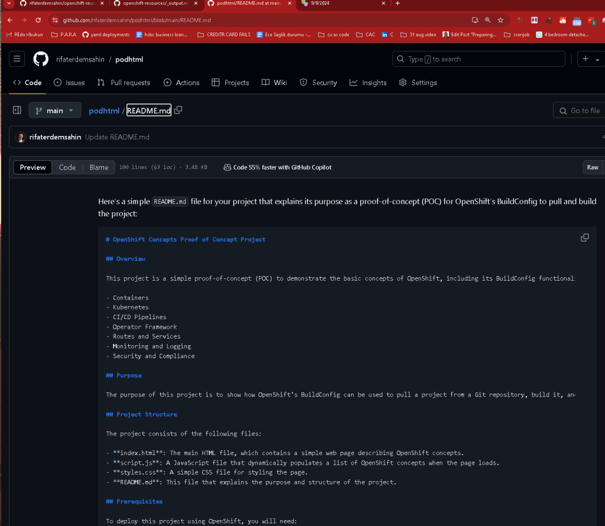Open the cronjob bookmark folder
This screenshot has width=605, height=526.
pos(517,35)
